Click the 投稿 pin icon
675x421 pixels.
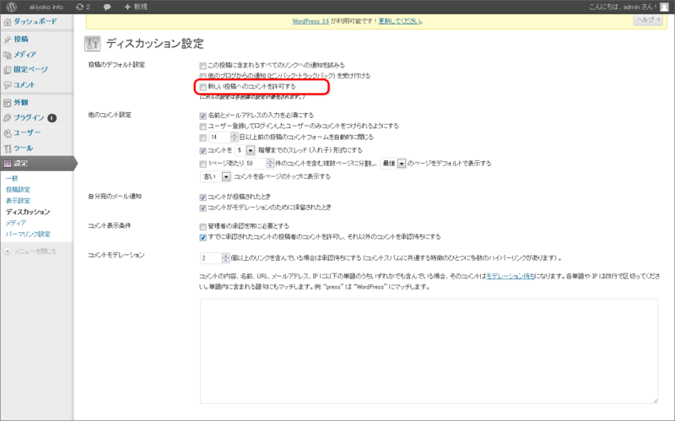[8, 40]
